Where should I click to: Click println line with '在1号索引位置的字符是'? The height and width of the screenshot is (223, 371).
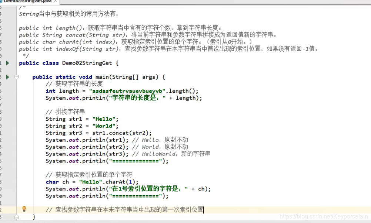[x=128, y=189]
